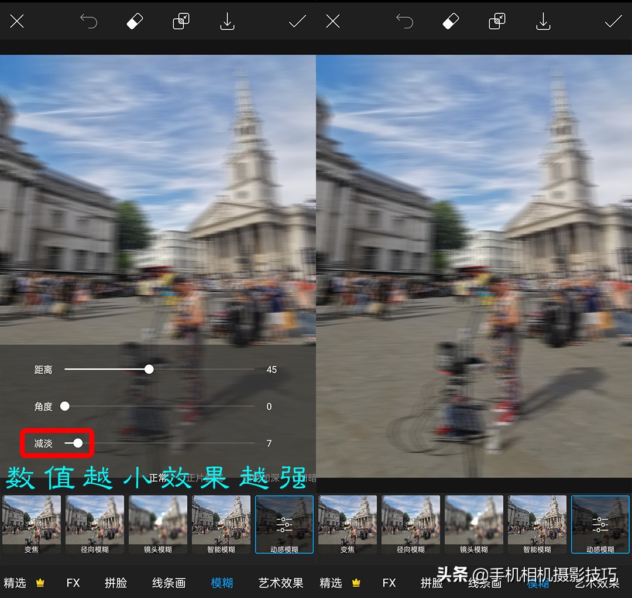Open 精选 tab in left screen

[x=15, y=583]
